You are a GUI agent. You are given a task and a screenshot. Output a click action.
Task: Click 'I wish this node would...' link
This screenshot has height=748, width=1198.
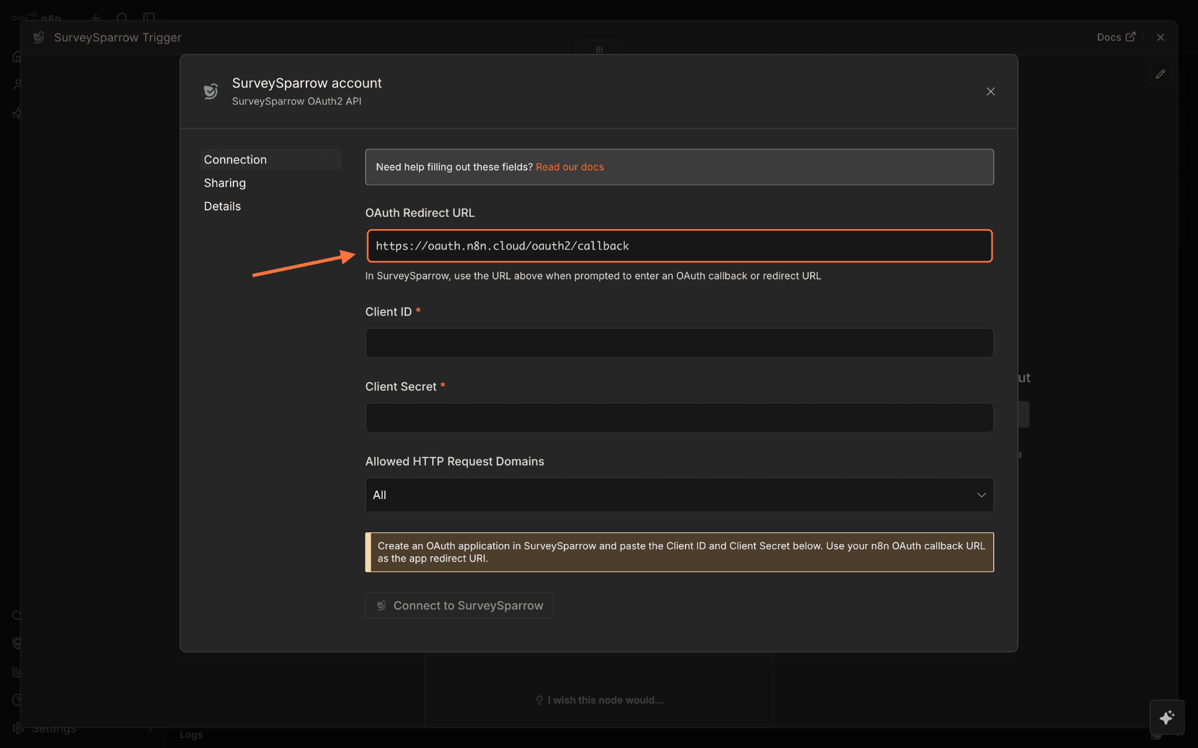click(600, 700)
